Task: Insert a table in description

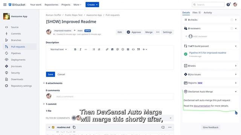Action: tap(128, 49)
